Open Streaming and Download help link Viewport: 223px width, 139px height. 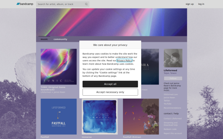pos(171,124)
